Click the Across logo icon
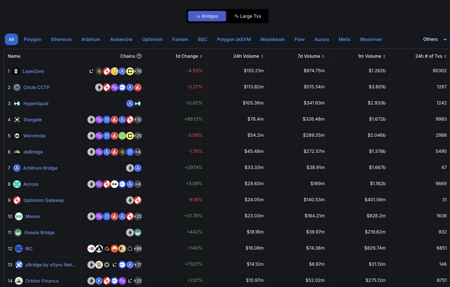 click(17, 184)
